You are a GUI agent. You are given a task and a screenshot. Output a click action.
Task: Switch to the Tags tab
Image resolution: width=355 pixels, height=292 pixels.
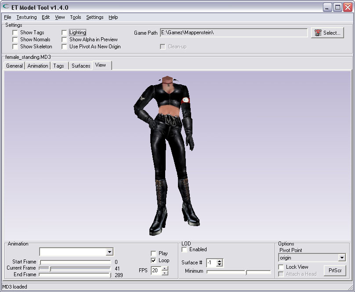coord(58,66)
